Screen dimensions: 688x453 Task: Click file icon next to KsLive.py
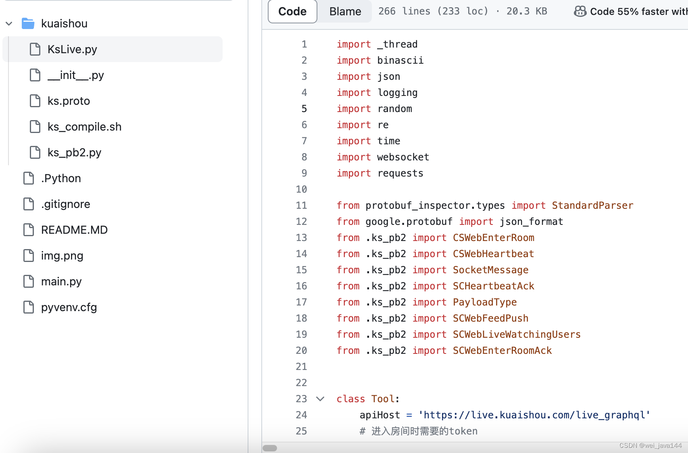point(35,49)
